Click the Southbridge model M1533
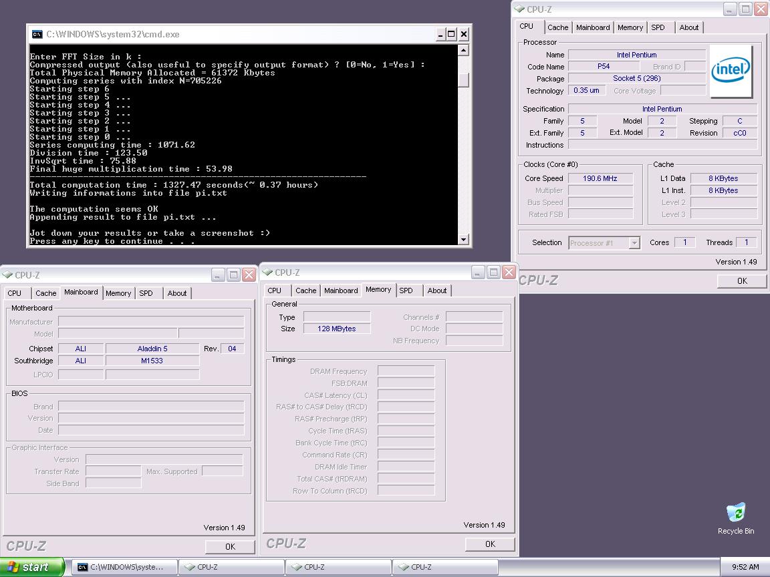 click(152, 361)
